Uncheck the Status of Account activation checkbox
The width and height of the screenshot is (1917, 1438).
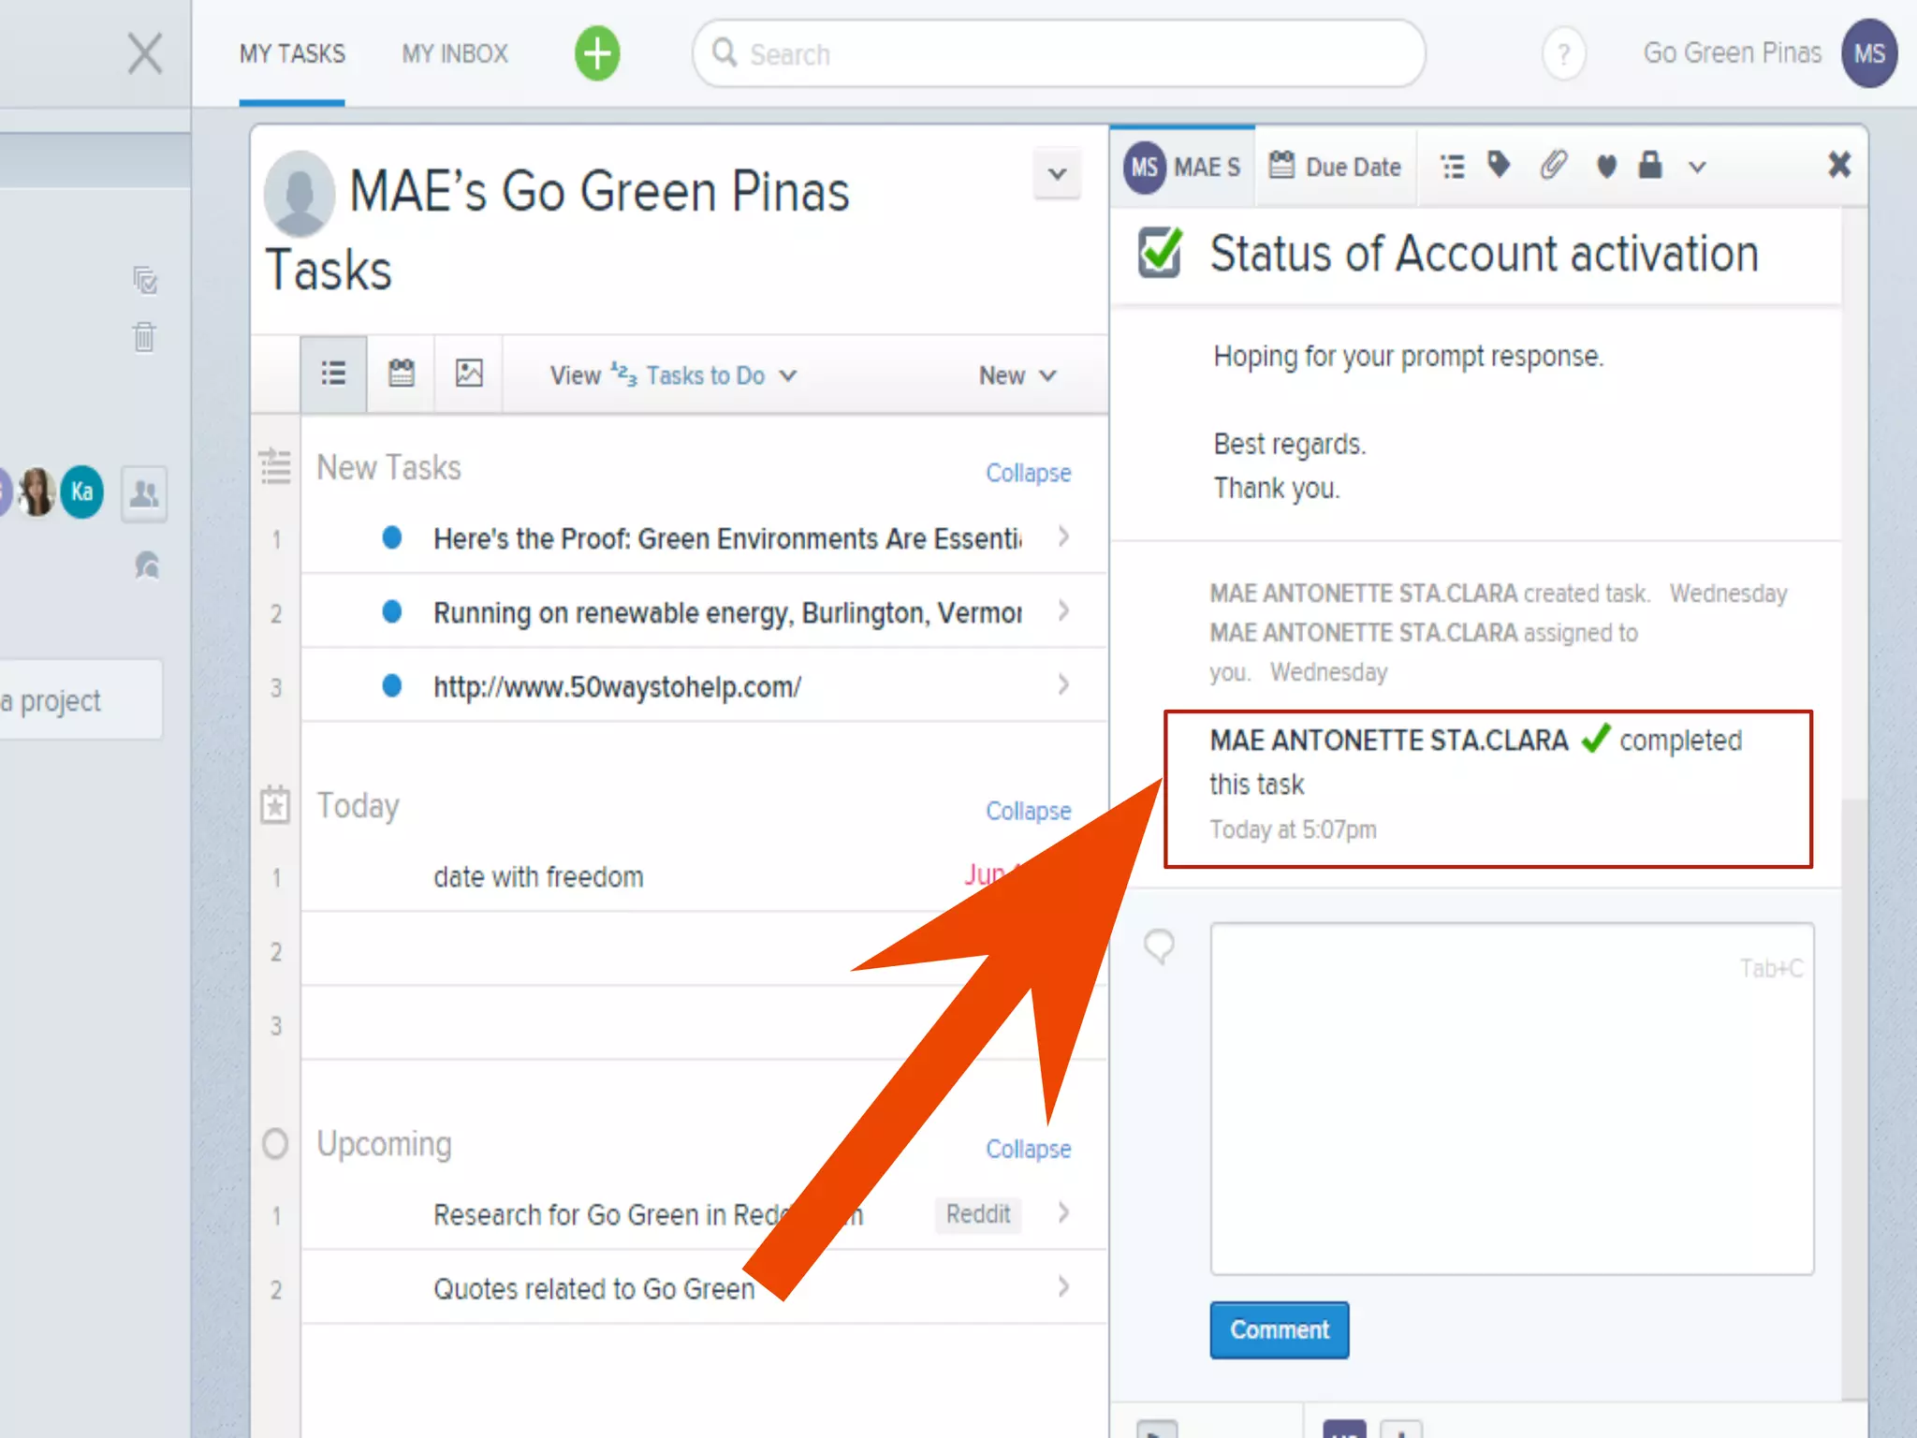(x=1160, y=253)
